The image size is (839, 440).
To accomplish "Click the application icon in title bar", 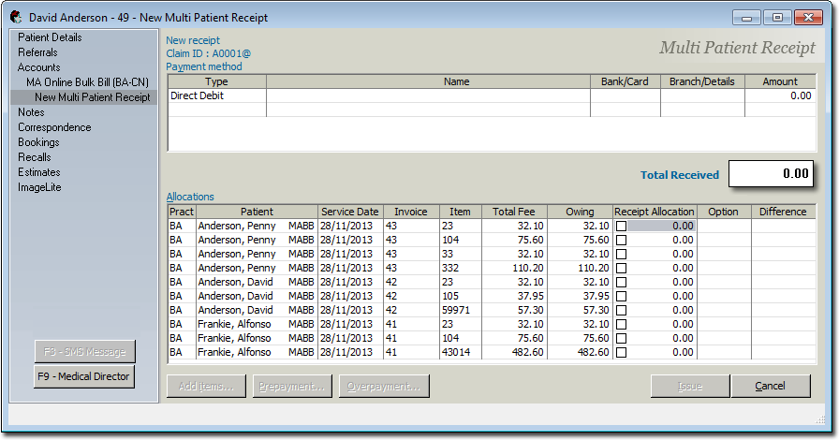I will tap(15, 18).
